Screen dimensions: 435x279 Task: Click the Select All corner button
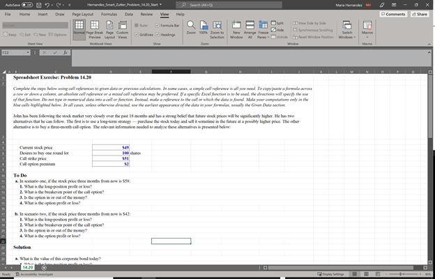[x=3, y=72]
